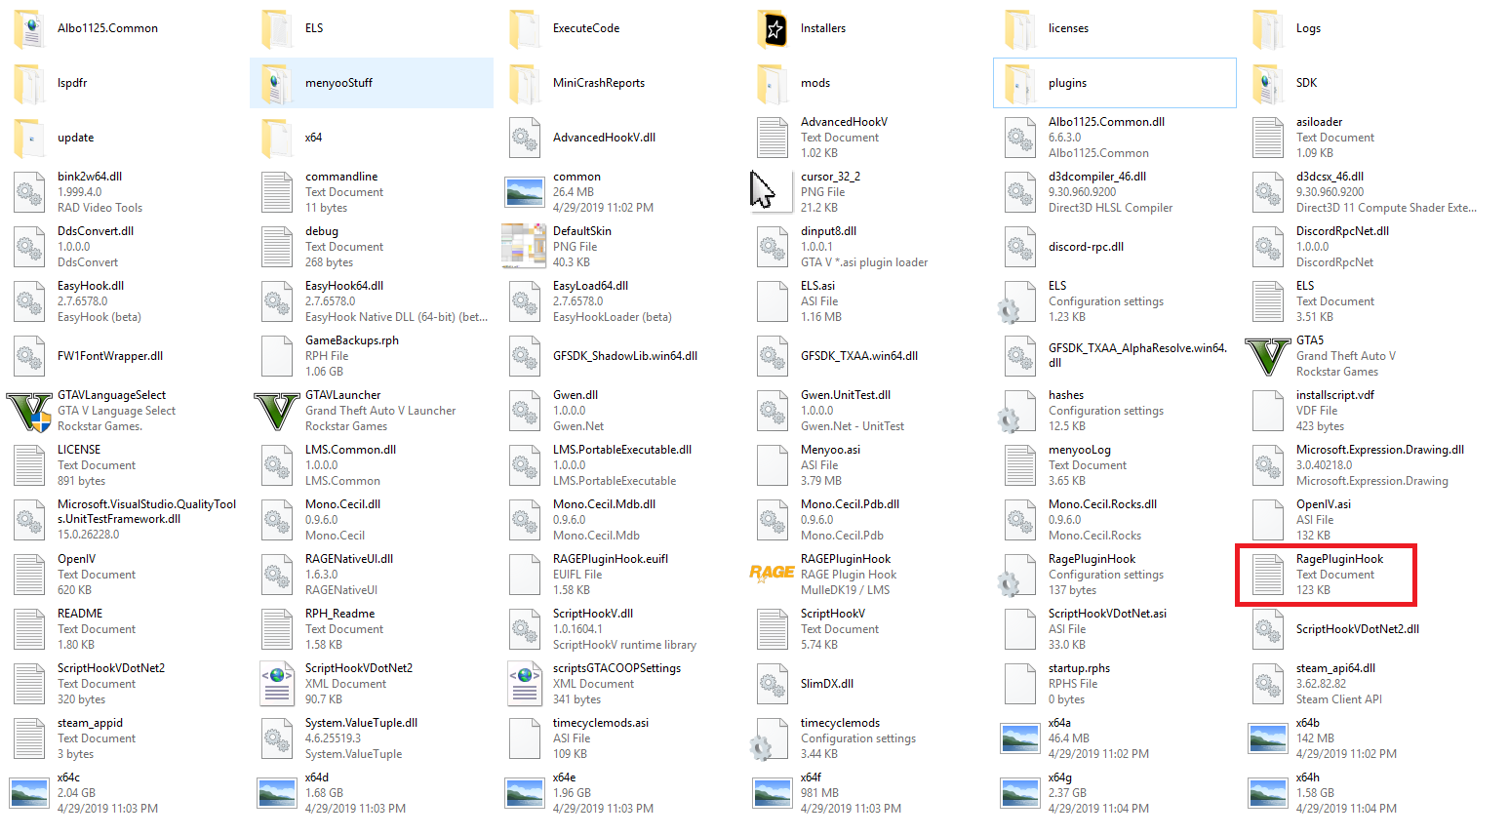The height and width of the screenshot is (837, 1509).
Task: Click the AdvancedHookV Text Document name
Action: [844, 122]
